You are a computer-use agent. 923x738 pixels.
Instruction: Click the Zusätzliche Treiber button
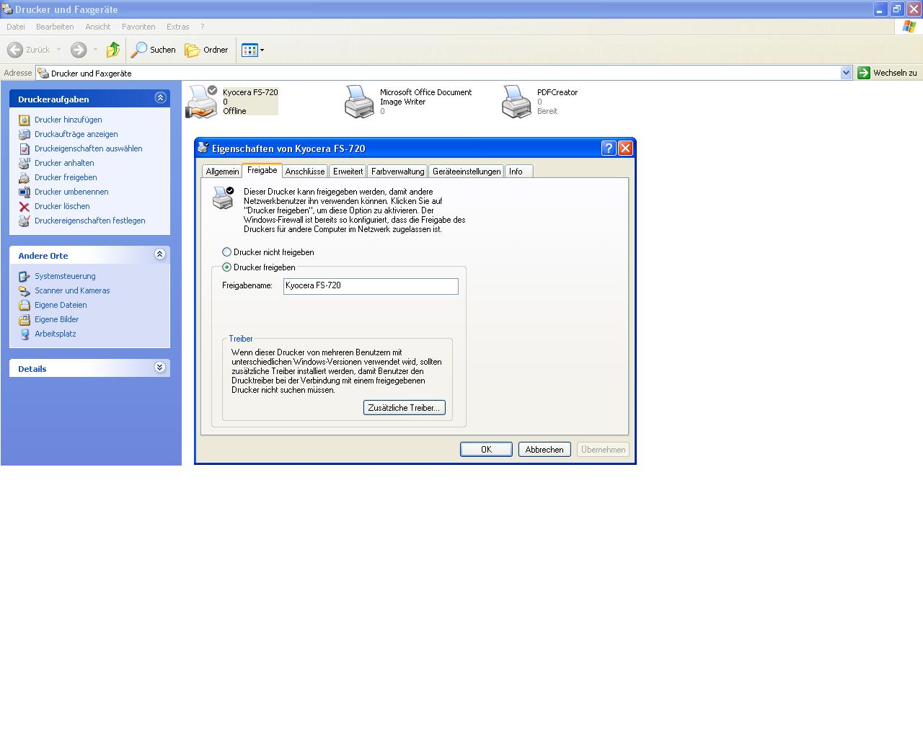pyautogui.click(x=404, y=408)
